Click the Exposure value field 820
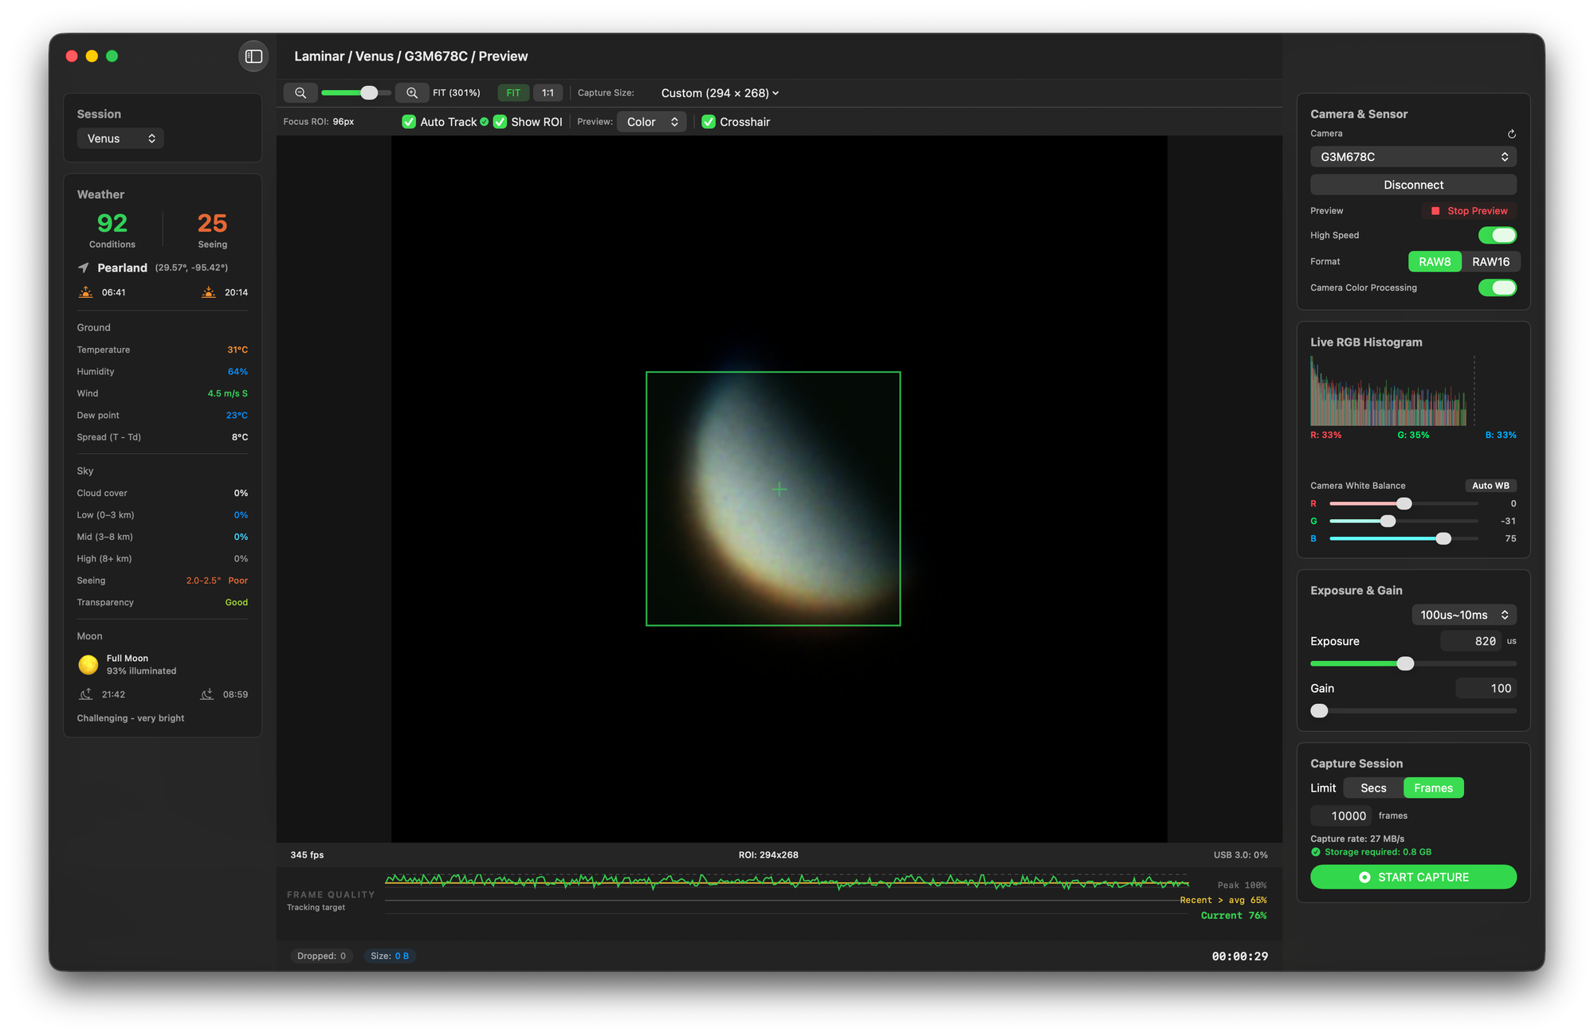1594x1036 pixels. [1470, 641]
